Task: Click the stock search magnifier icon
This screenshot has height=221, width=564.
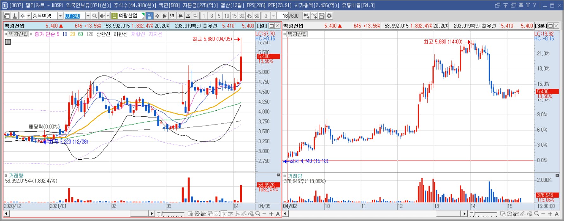Action: (95, 16)
